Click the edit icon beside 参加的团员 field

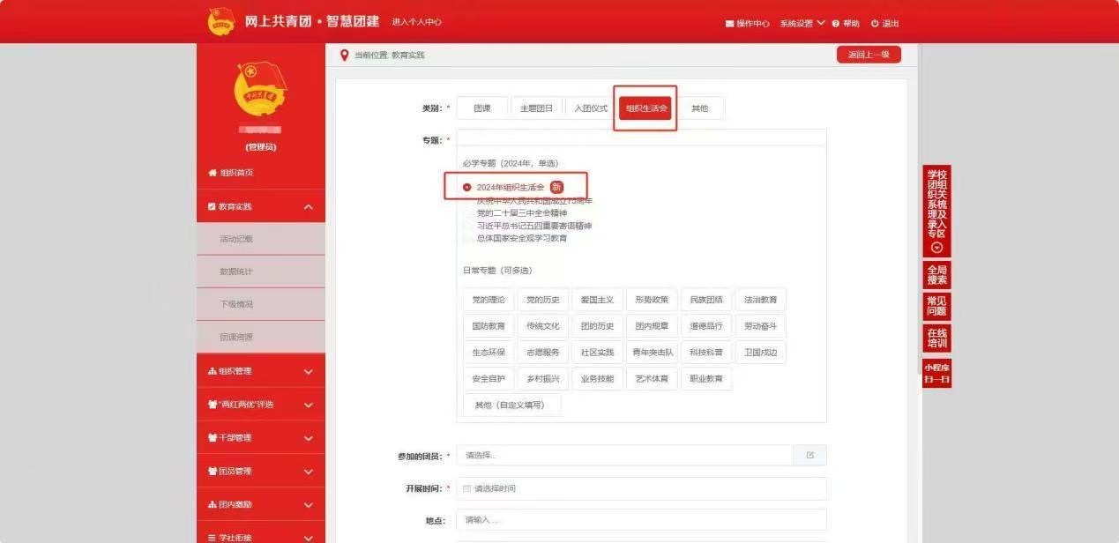pos(809,456)
